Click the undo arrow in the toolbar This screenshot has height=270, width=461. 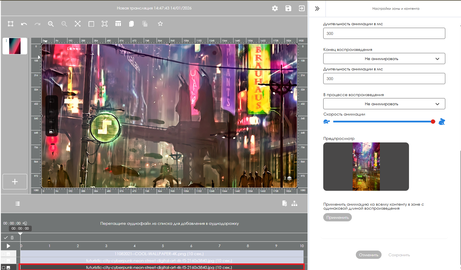[x=24, y=24]
